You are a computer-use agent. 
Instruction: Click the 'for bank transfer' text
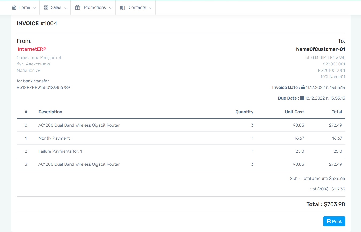(33, 81)
